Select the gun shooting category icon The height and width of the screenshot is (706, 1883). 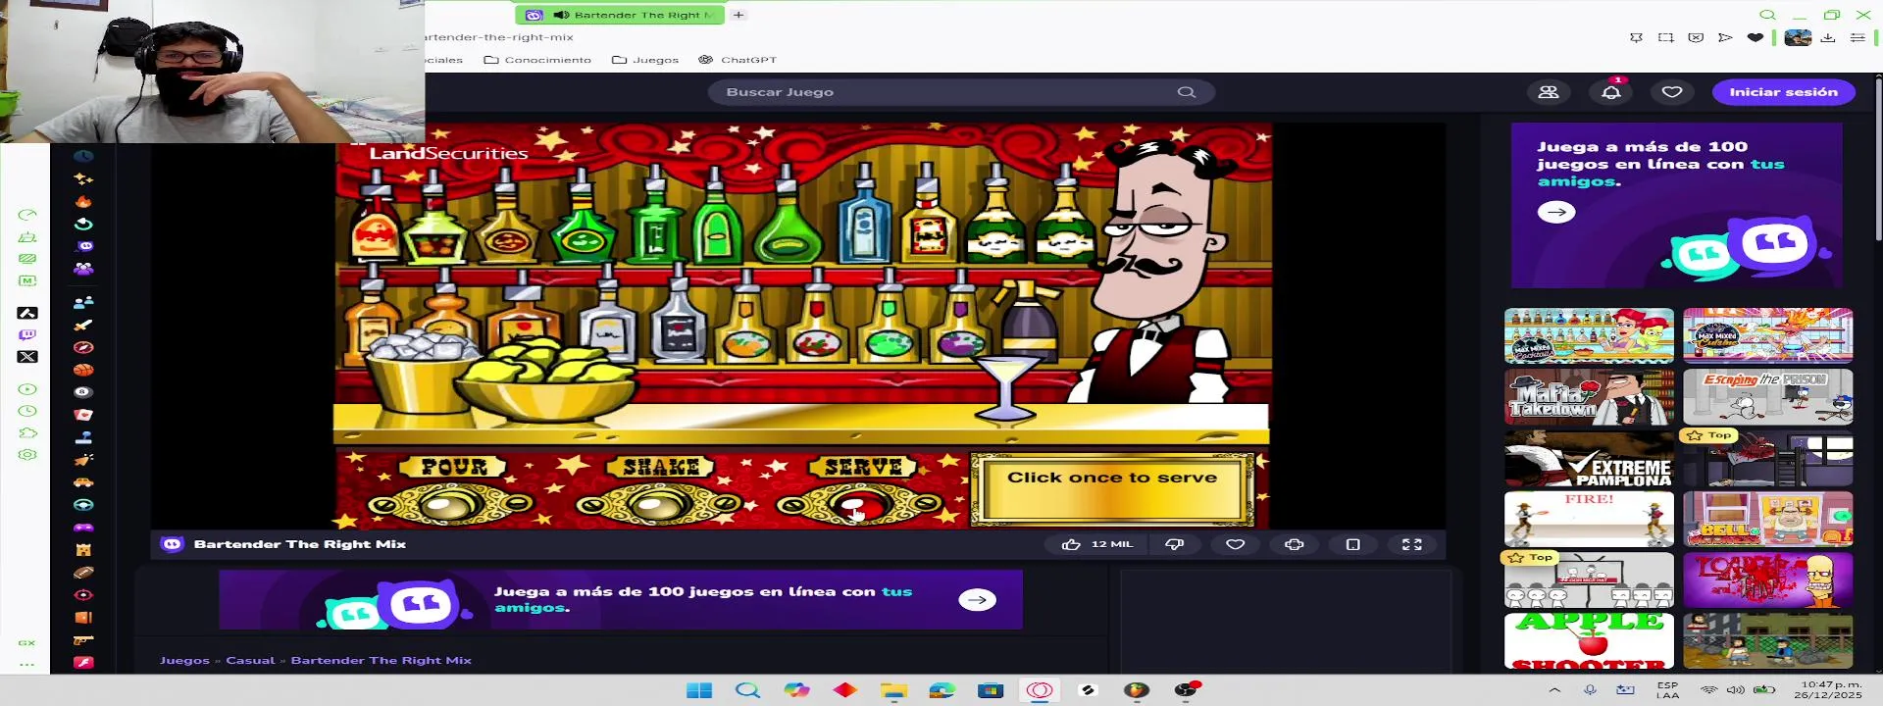click(83, 640)
